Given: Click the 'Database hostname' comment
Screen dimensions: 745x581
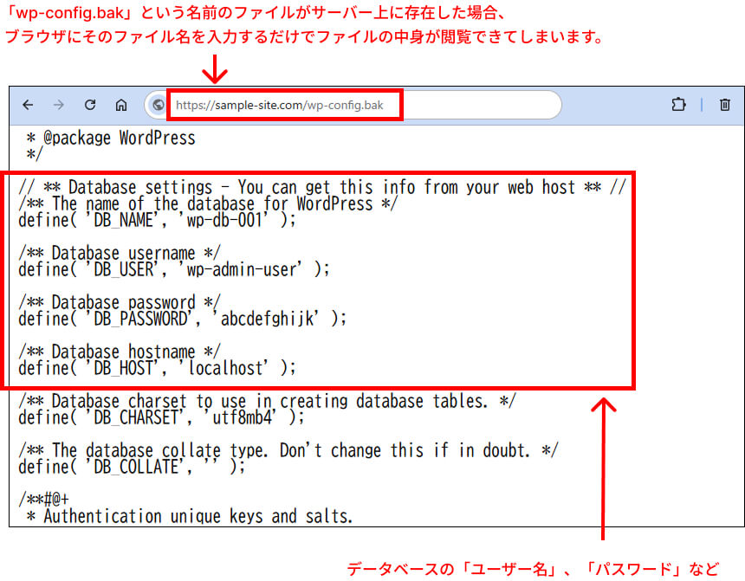Looking at the screenshot, I should (120, 352).
